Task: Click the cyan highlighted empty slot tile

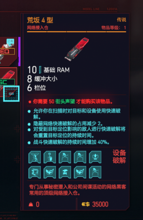Action: (11, 93)
